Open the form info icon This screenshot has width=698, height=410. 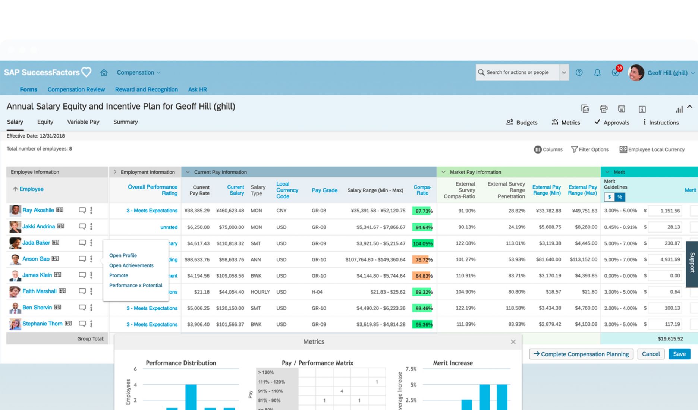(642, 109)
